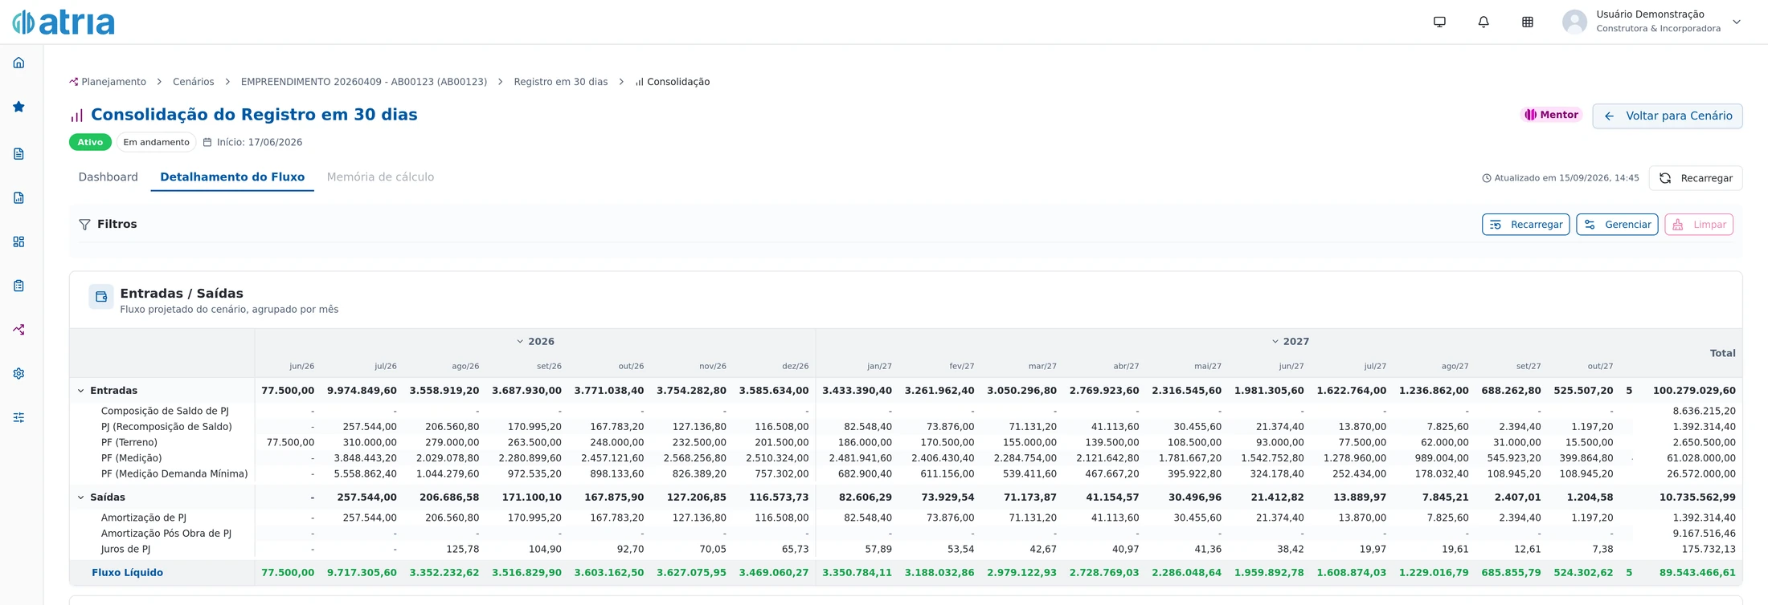Open the dashboard grid sidebar icon
The image size is (1768, 605).
[18, 242]
